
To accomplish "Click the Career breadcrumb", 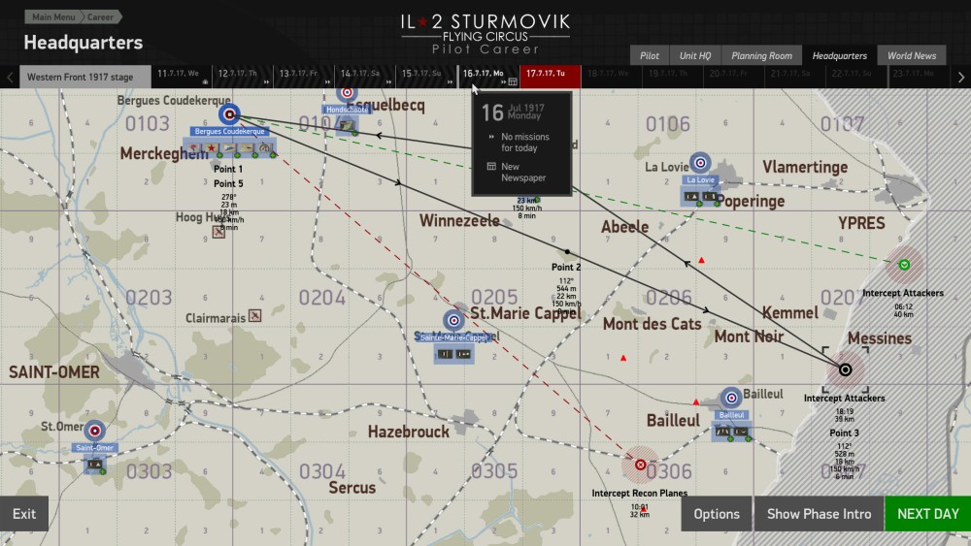I will click(x=100, y=16).
